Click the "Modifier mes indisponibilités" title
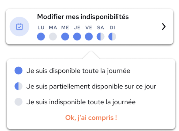179x131 pixels. (x=83, y=17)
